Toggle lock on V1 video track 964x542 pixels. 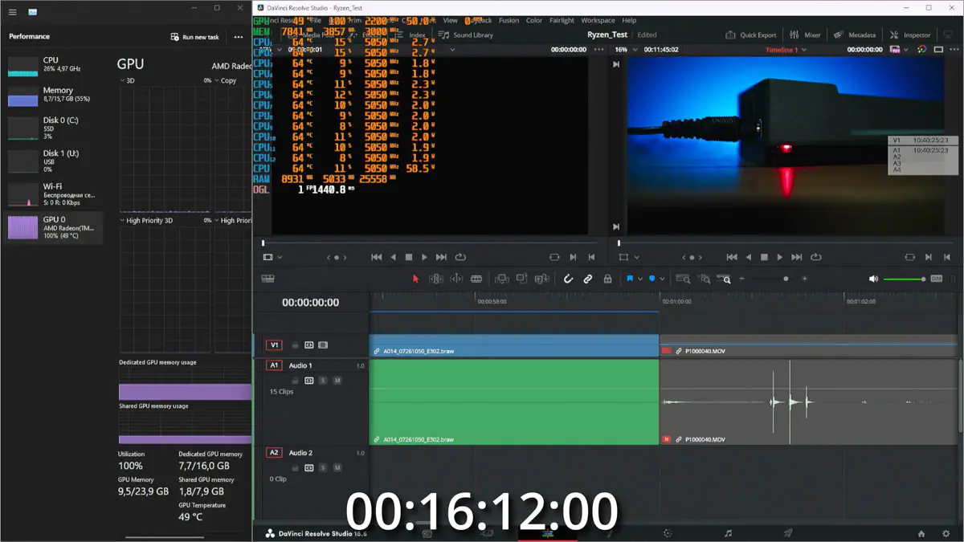tap(295, 345)
